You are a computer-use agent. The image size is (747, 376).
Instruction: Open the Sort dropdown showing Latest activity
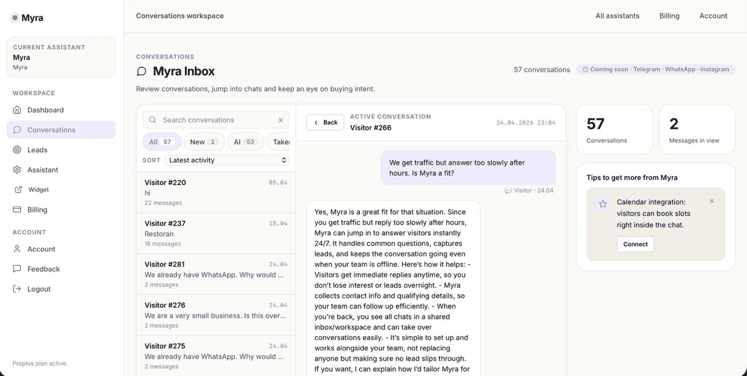227,160
